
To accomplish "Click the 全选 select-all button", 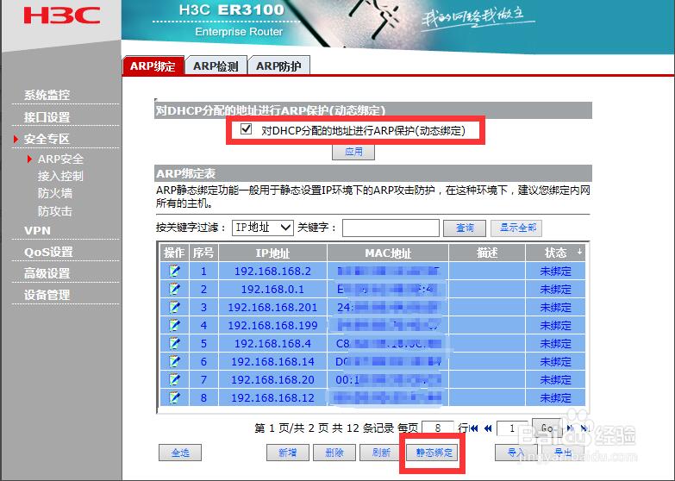I will tap(180, 453).
